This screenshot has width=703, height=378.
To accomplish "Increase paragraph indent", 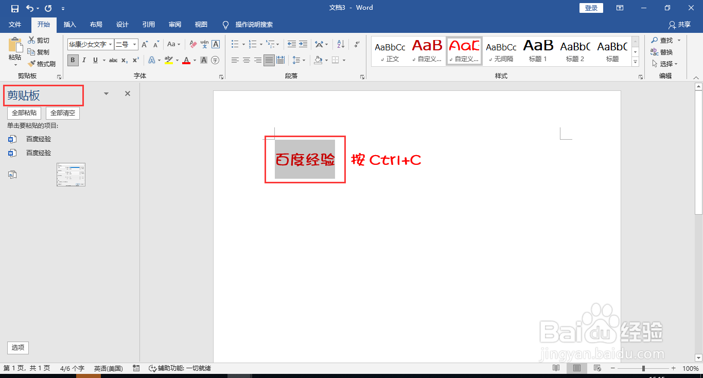I will click(303, 44).
